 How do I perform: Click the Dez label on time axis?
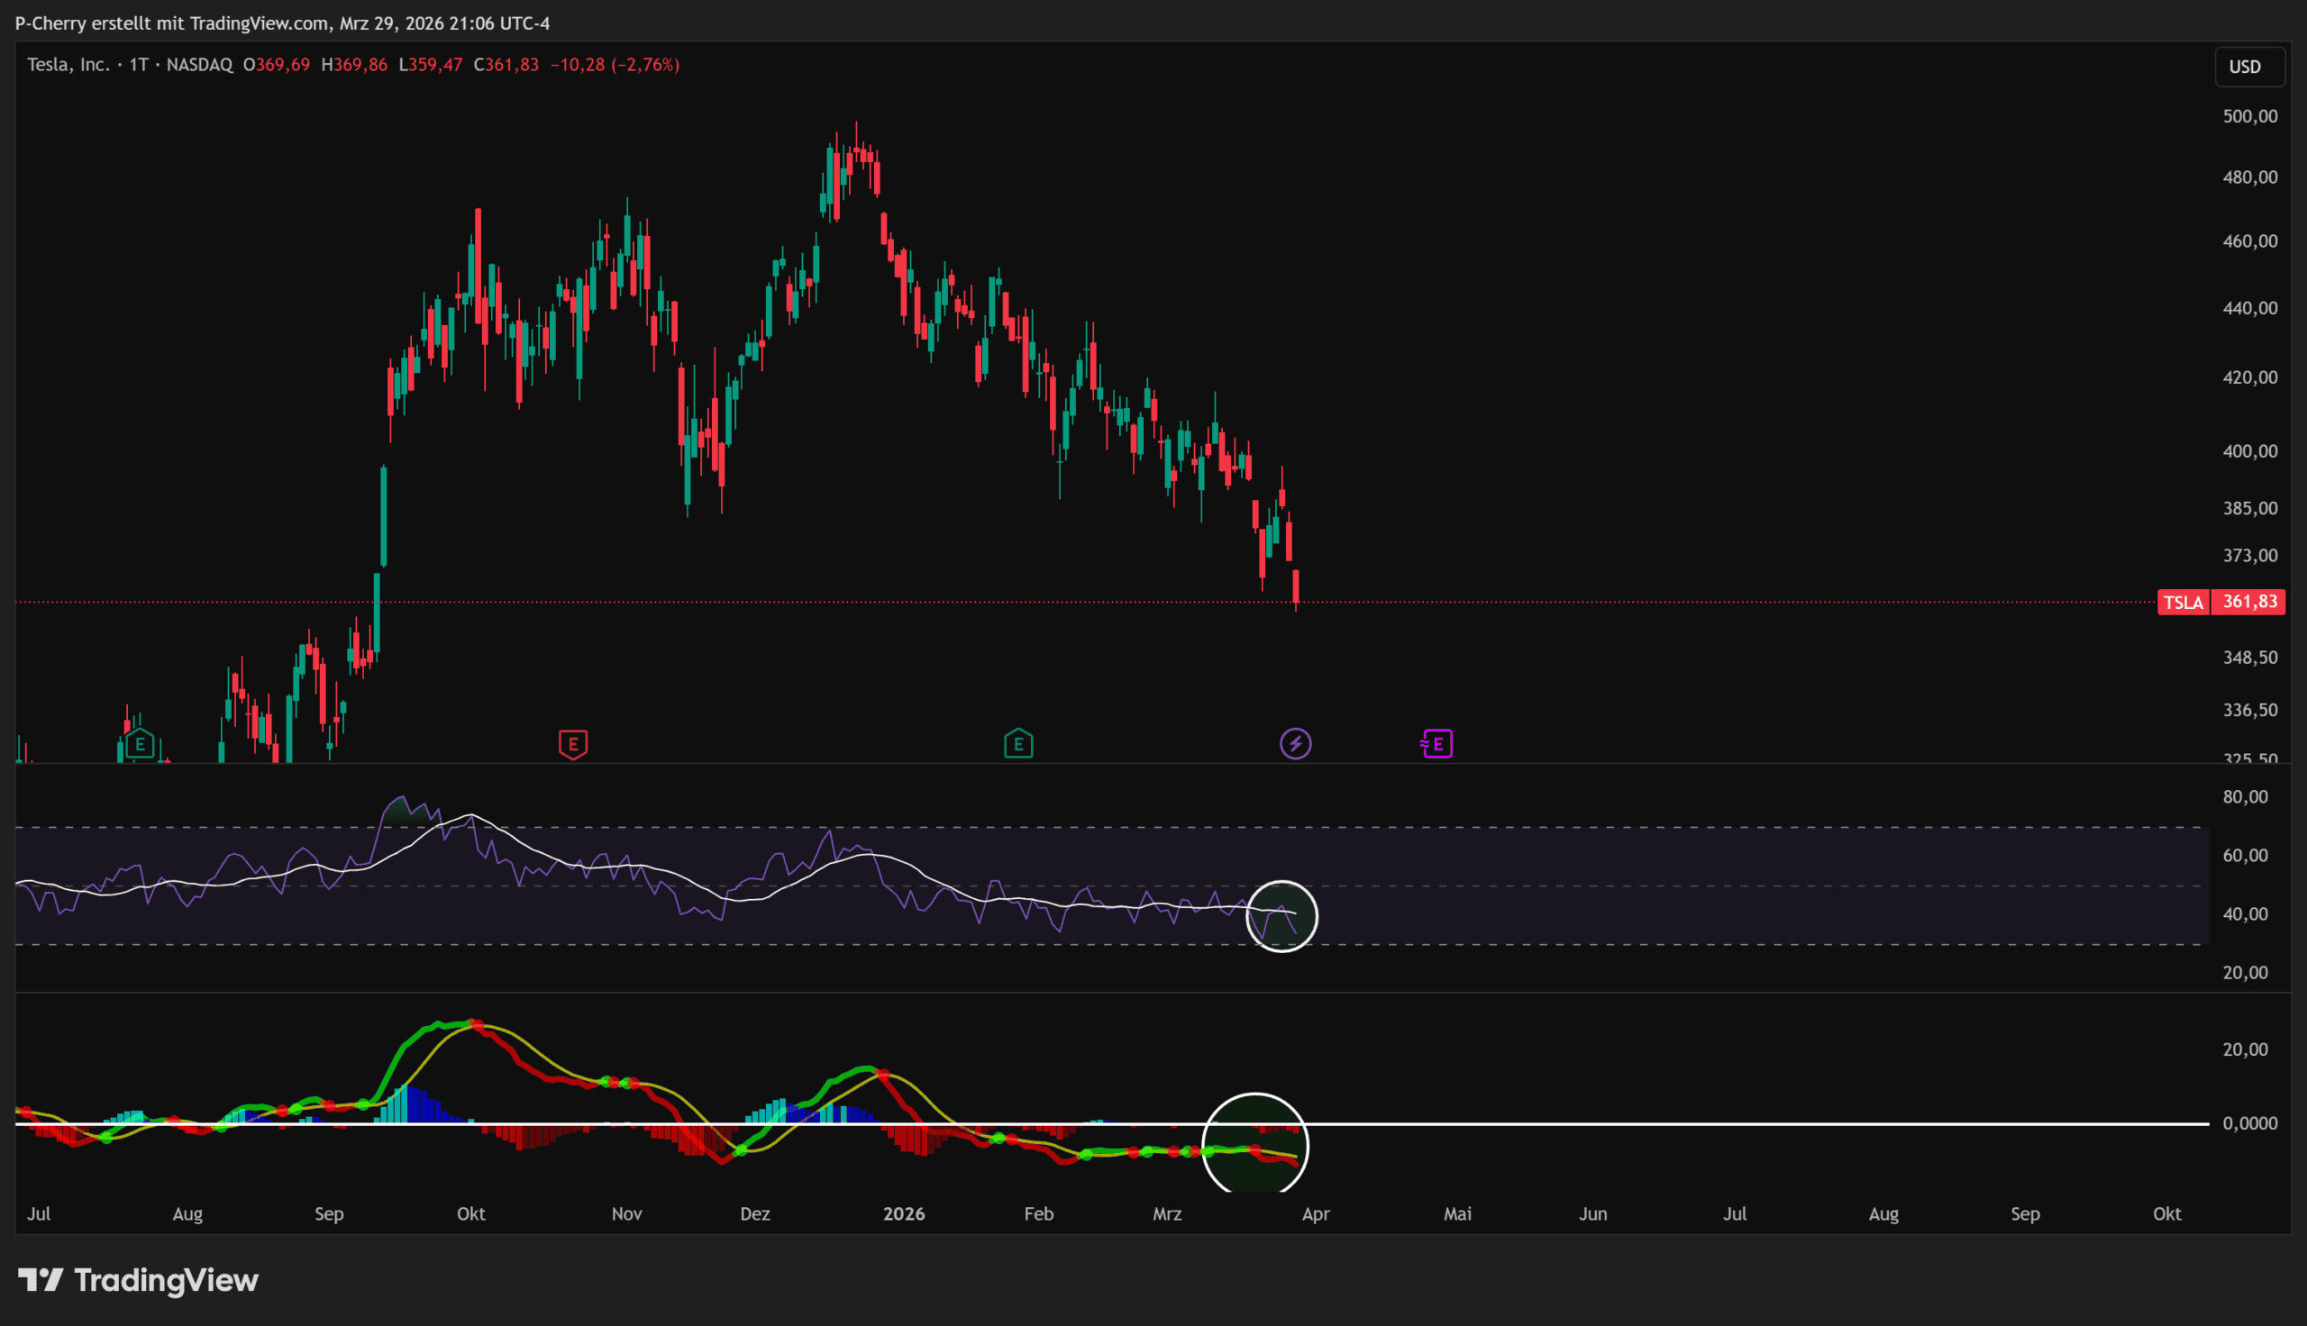coord(755,1214)
